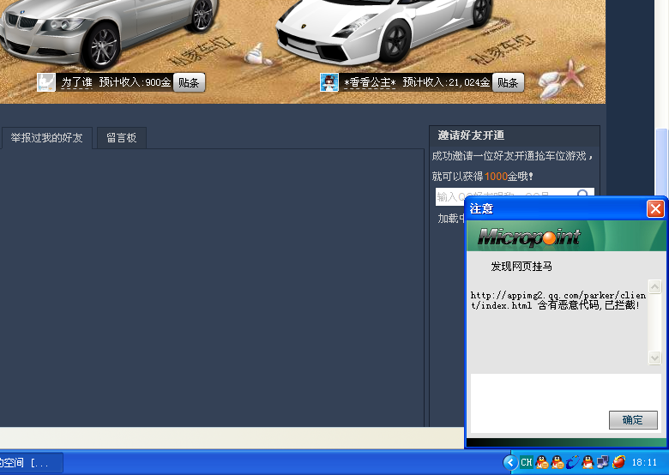Click 贴条 button next to 香香公主
Image resolution: width=669 pixels, height=475 pixels.
tap(508, 82)
